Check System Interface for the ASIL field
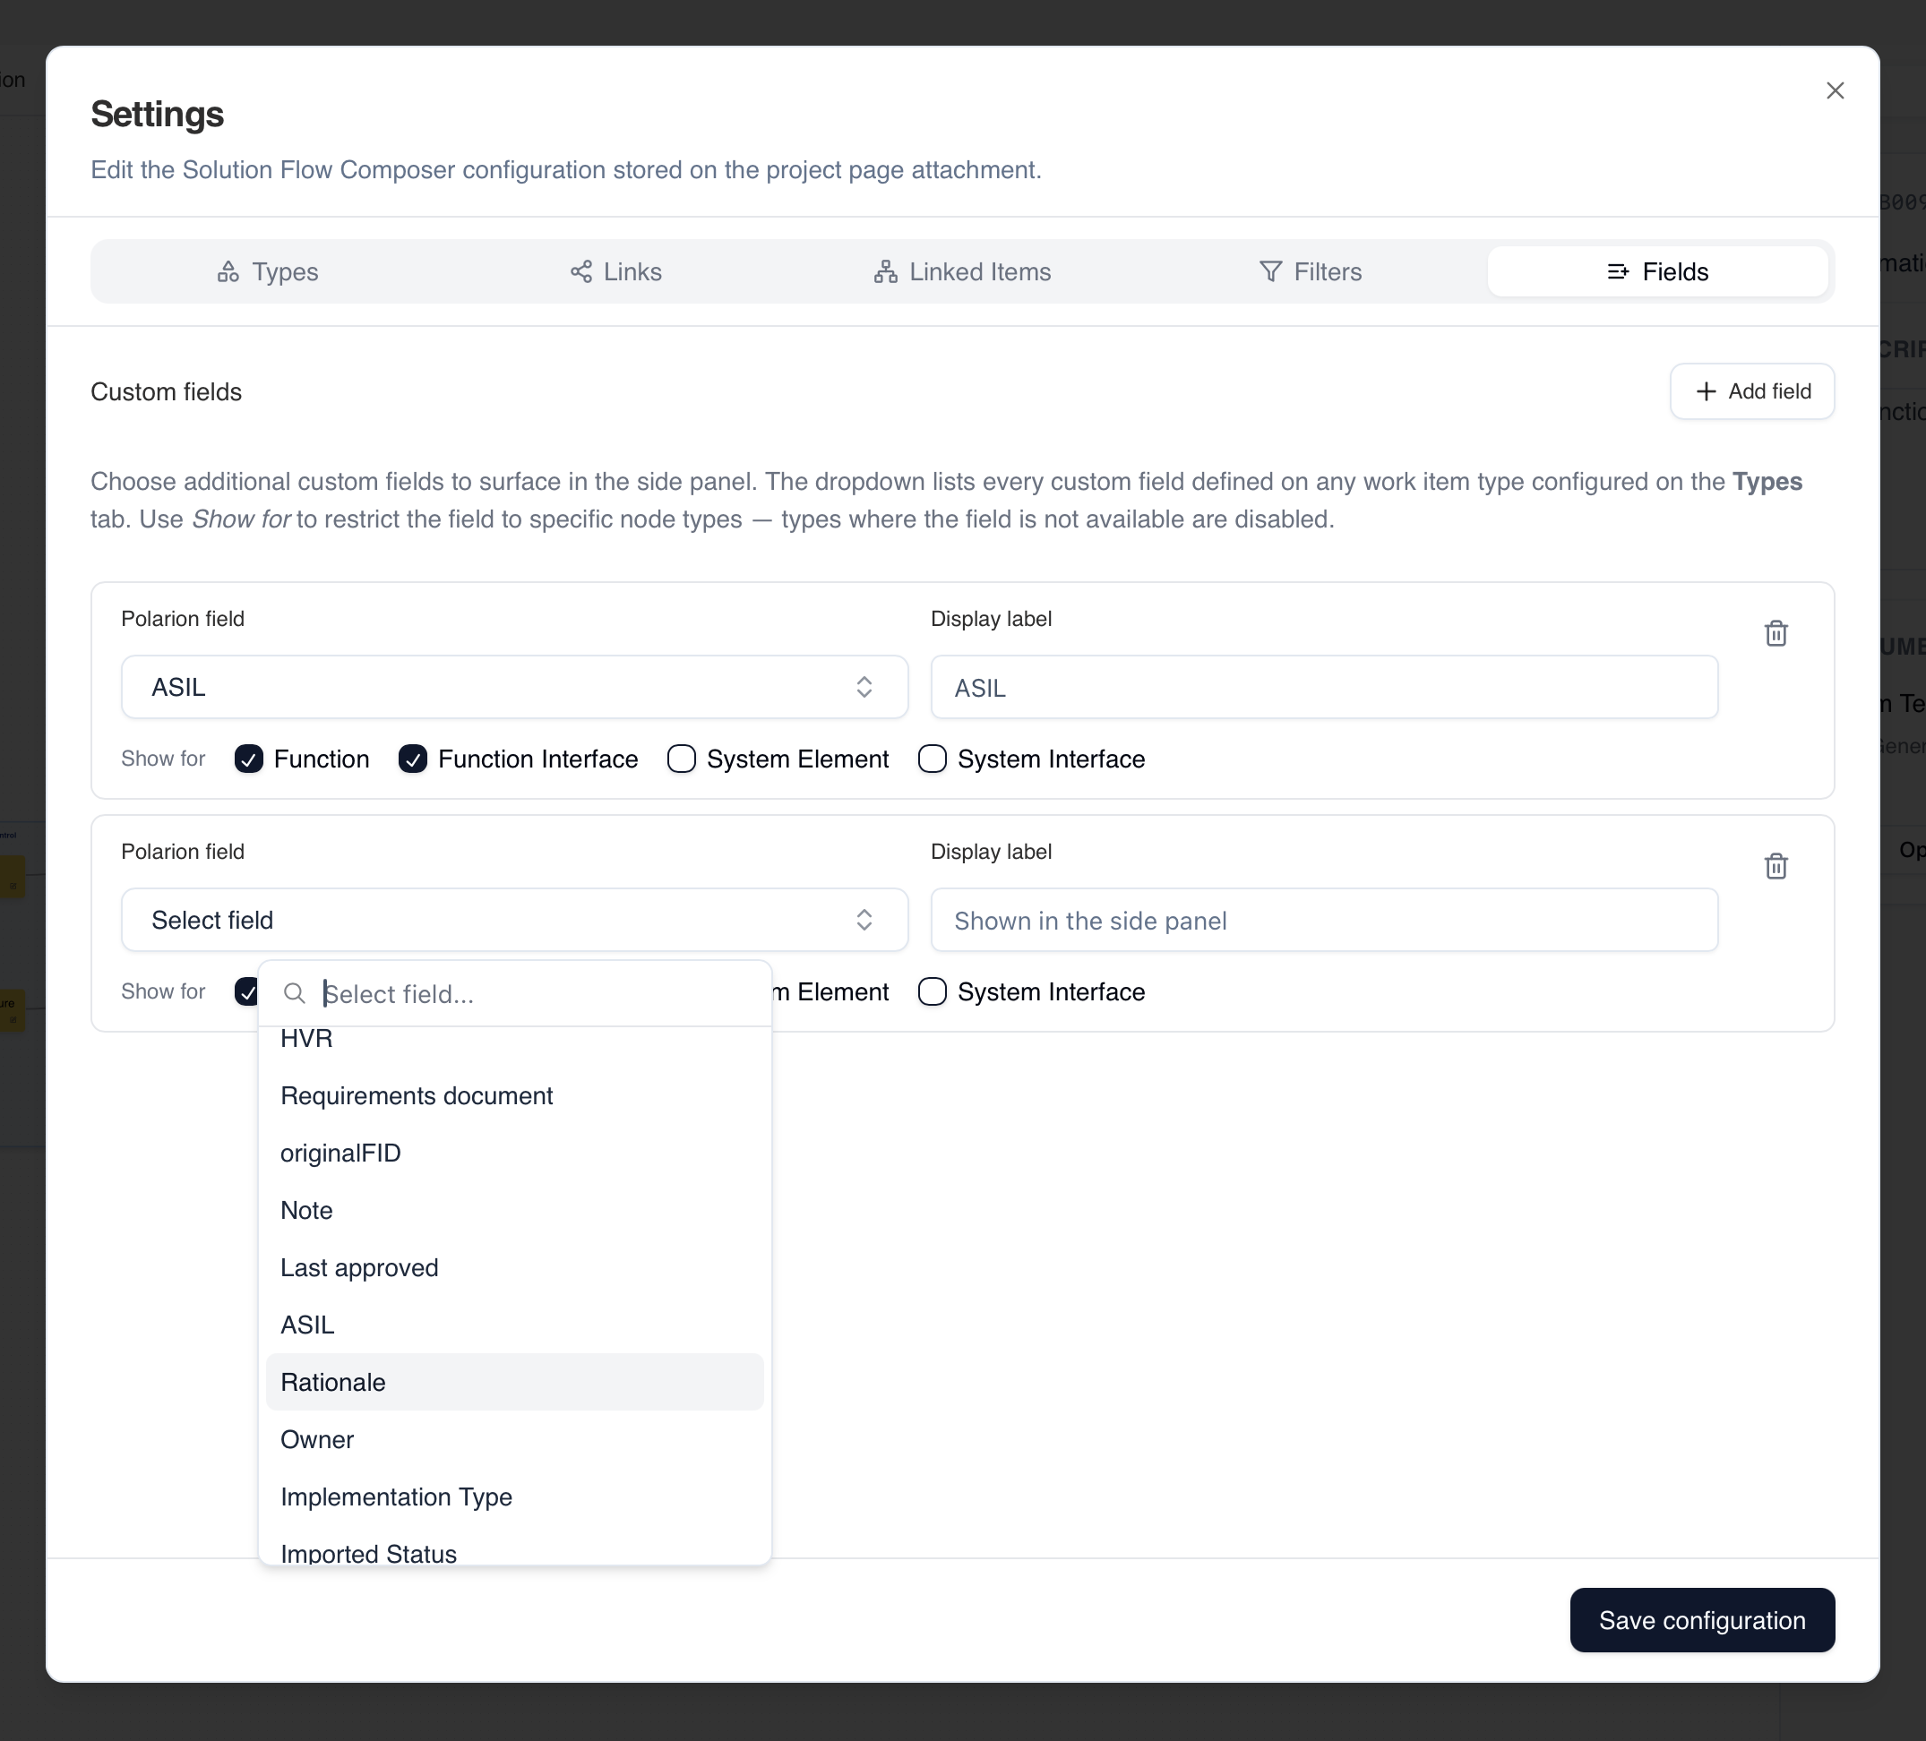This screenshot has height=1741, width=1926. (933, 759)
